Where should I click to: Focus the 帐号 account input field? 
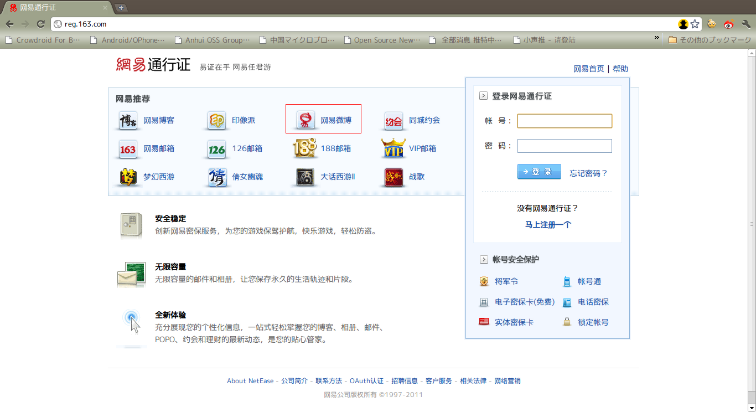(565, 121)
